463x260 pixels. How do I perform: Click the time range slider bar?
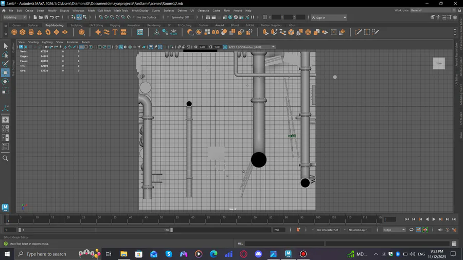pos(95,230)
